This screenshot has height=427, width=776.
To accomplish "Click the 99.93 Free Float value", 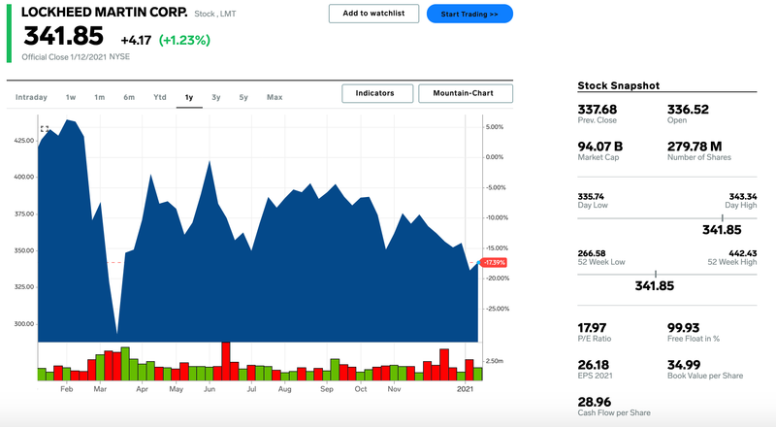I will coord(684,328).
